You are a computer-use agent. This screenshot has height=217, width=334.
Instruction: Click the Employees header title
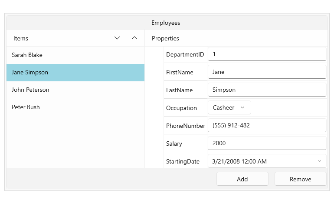[x=166, y=23]
